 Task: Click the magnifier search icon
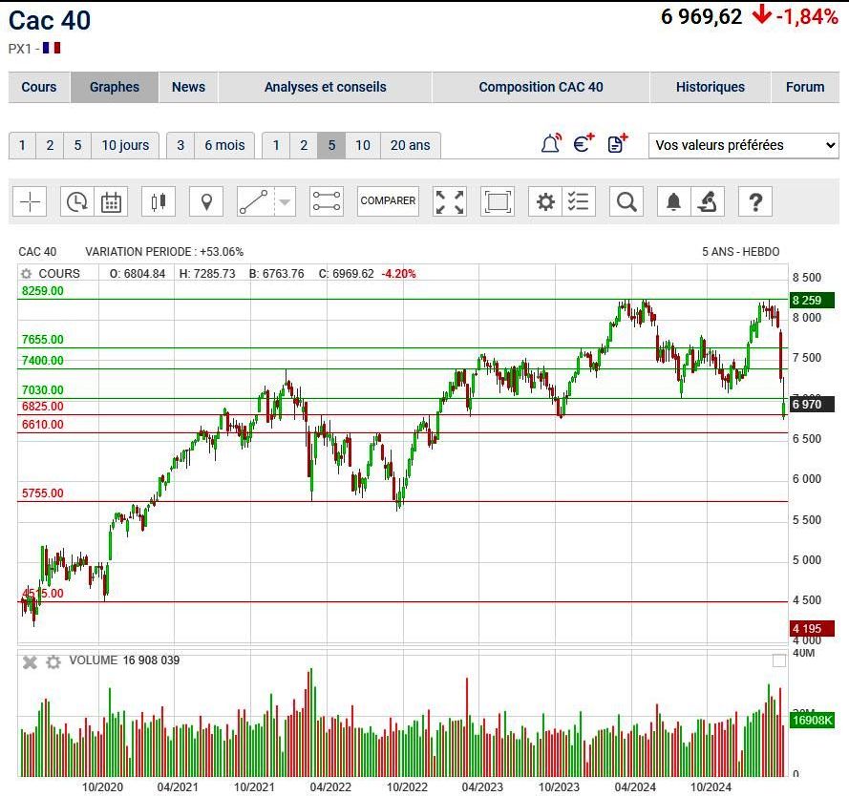626,201
